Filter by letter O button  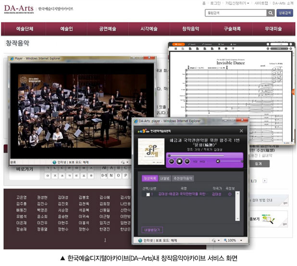click(118, 176)
